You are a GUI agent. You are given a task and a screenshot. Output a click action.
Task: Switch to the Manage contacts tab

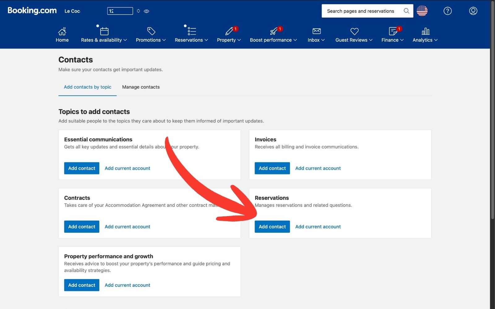141,87
